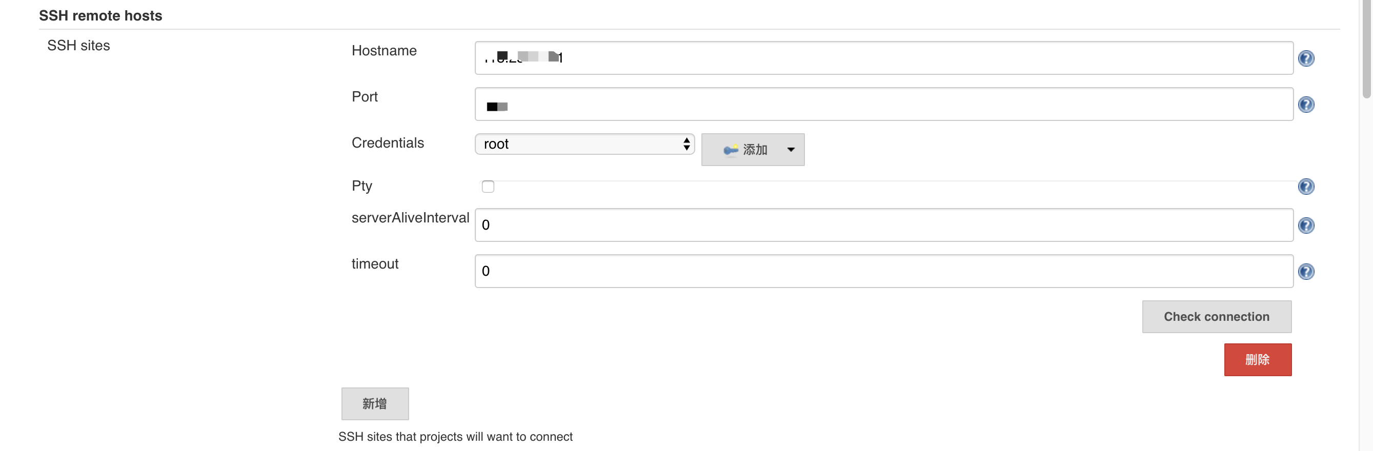Image resolution: width=1373 pixels, height=451 pixels.
Task: Click the Check connection button
Action: point(1216,317)
